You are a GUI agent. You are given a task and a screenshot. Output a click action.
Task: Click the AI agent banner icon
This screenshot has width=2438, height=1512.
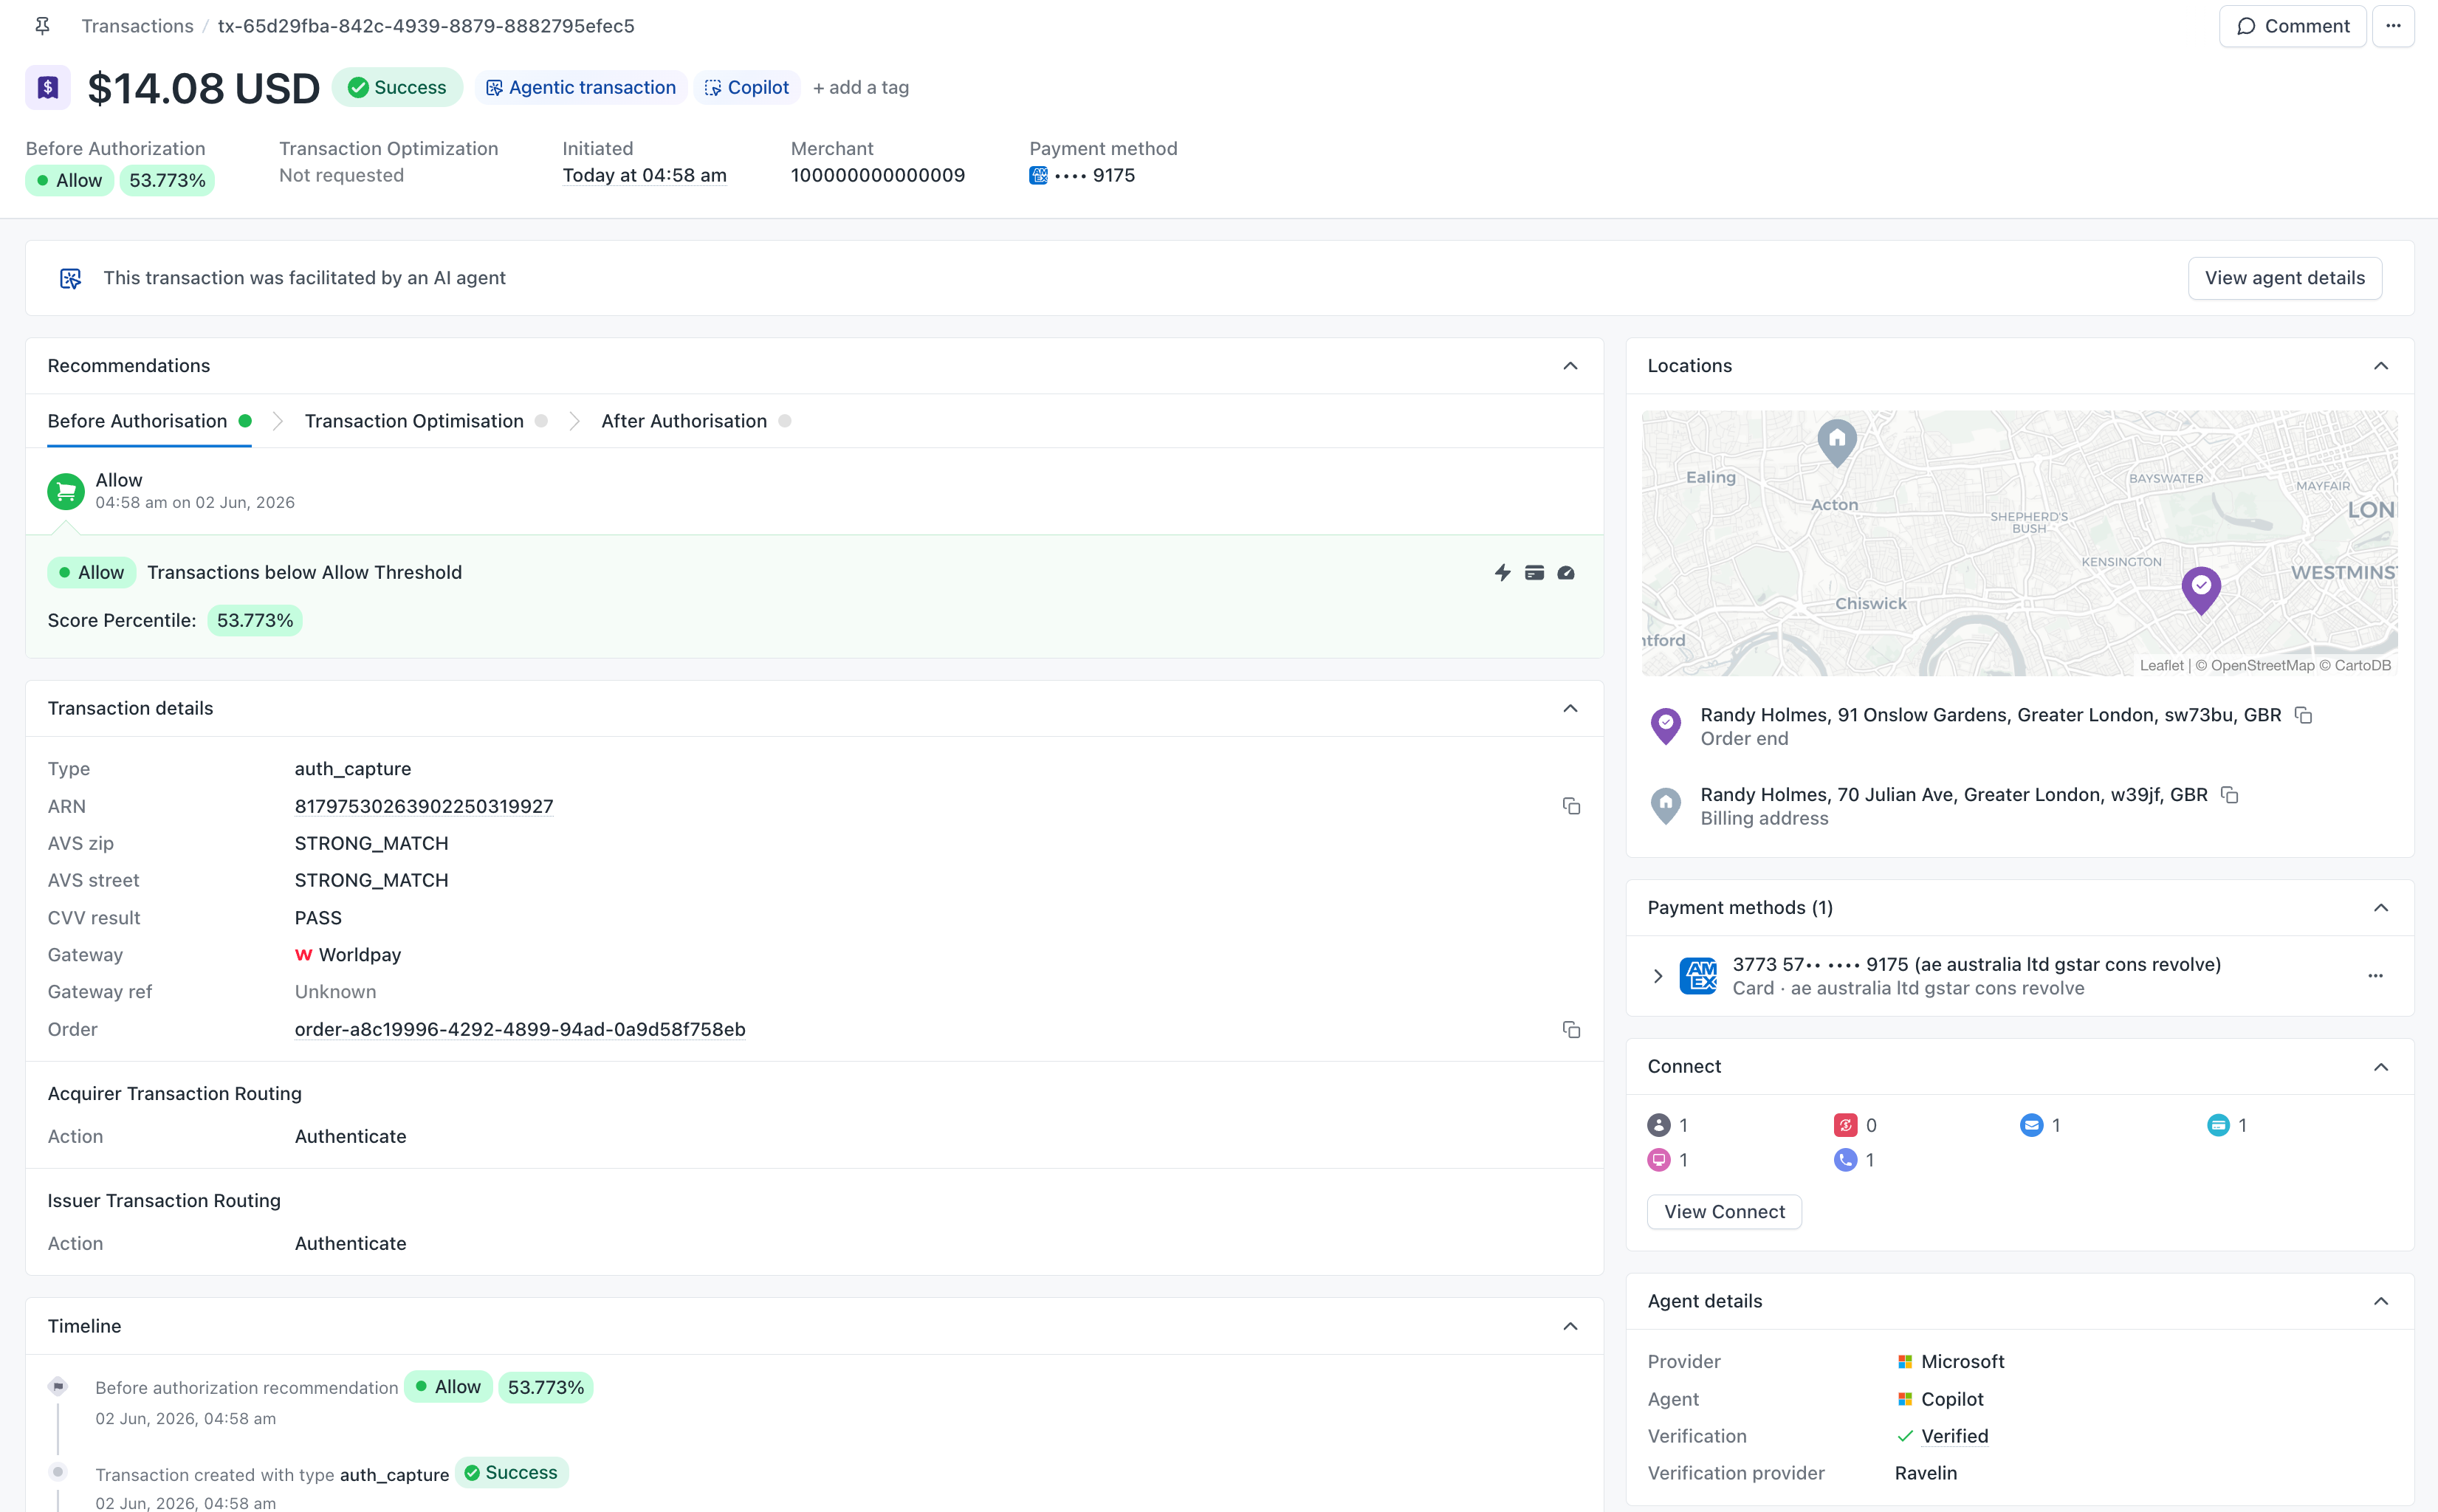tap(70, 278)
